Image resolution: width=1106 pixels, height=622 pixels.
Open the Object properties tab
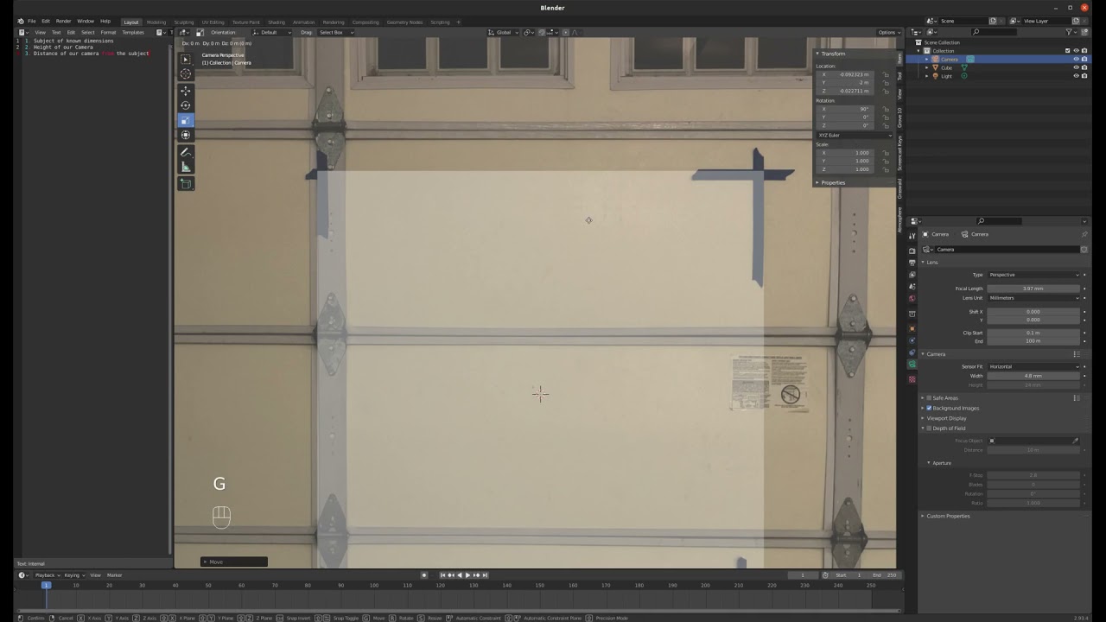click(x=912, y=328)
